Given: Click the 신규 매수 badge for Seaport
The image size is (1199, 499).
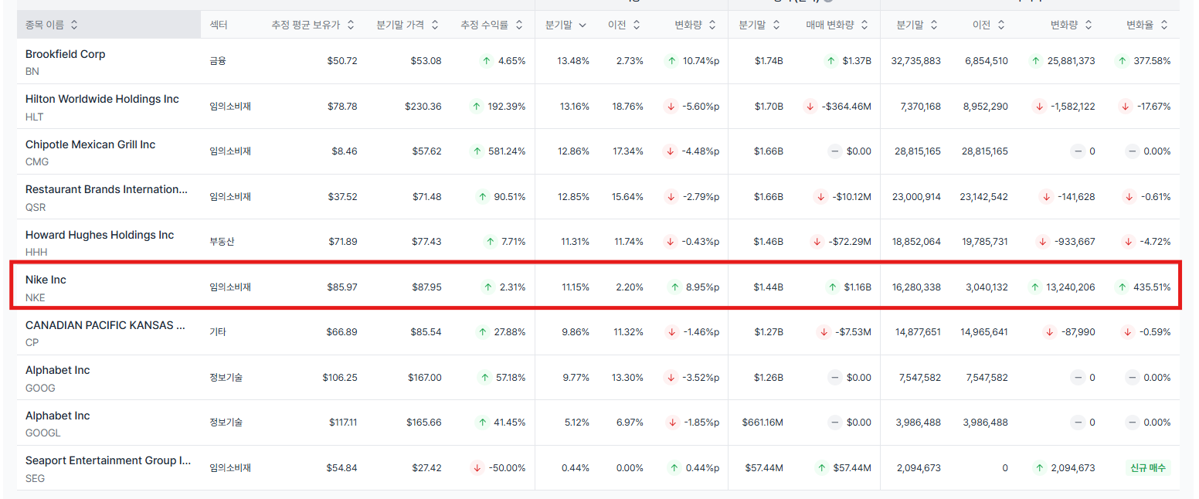Looking at the screenshot, I should point(1148,468).
